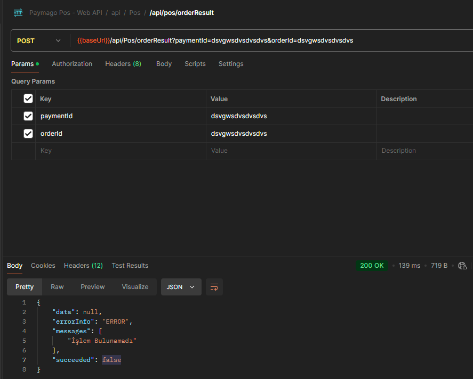Switch response view to Raw
473x379 pixels.
coord(57,287)
